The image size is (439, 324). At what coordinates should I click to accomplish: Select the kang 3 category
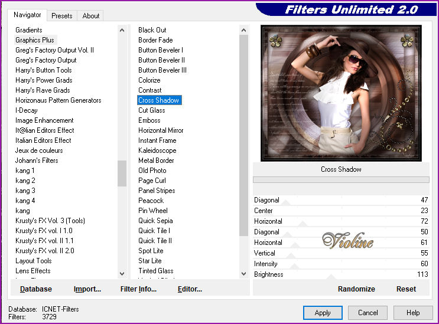coord(25,191)
